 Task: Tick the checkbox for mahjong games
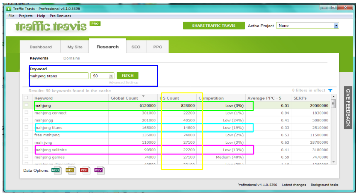coord(26,157)
